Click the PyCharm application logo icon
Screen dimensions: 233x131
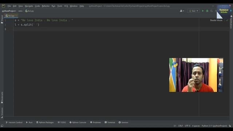pyautogui.click(x=3, y=6)
